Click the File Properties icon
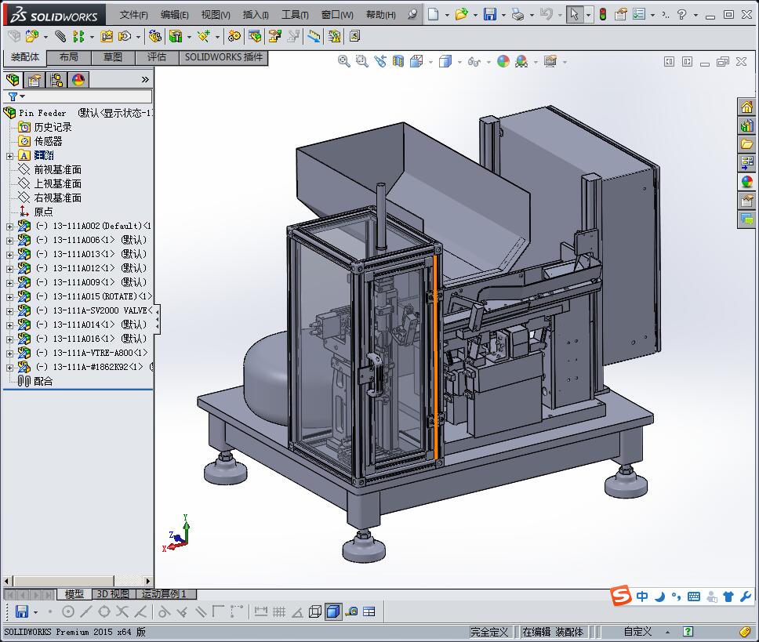 point(620,14)
